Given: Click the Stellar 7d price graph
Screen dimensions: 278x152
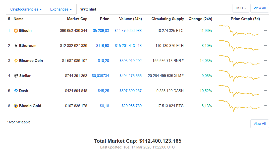Looking at the screenshot, I should (239, 76).
